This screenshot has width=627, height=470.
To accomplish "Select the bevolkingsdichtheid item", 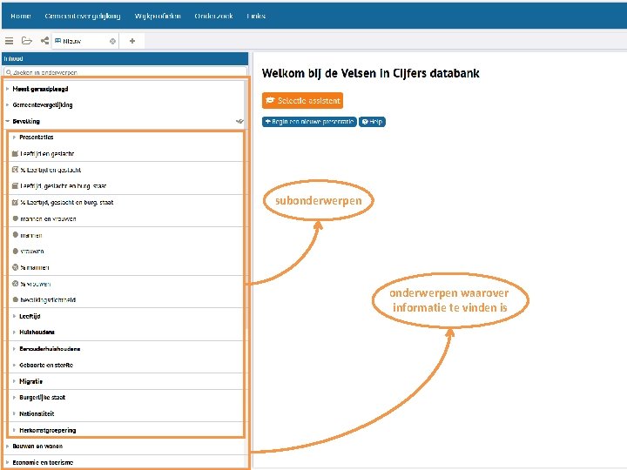I will pyautogui.click(x=48, y=299).
